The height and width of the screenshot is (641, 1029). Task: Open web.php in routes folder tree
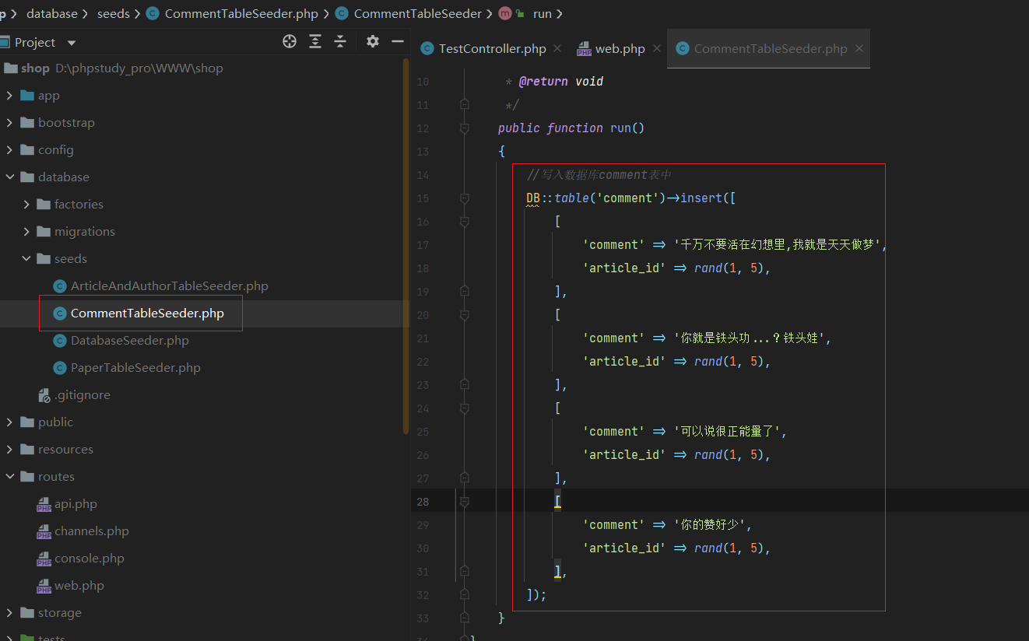click(79, 586)
